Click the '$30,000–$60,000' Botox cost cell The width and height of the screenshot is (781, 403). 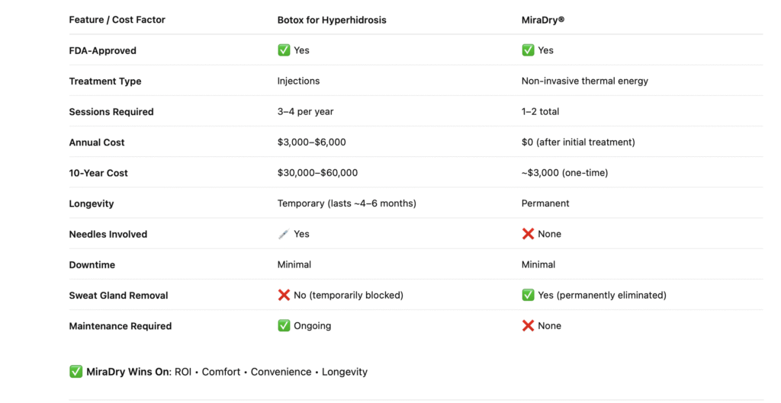tap(317, 173)
